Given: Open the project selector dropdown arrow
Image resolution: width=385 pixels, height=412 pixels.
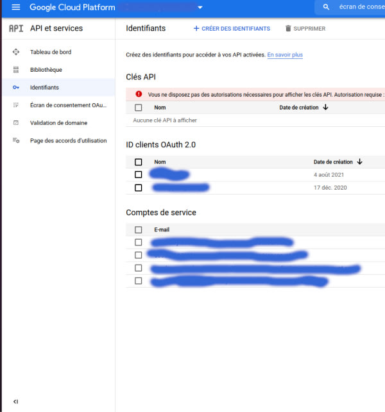Looking at the screenshot, I should coord(200,7).
